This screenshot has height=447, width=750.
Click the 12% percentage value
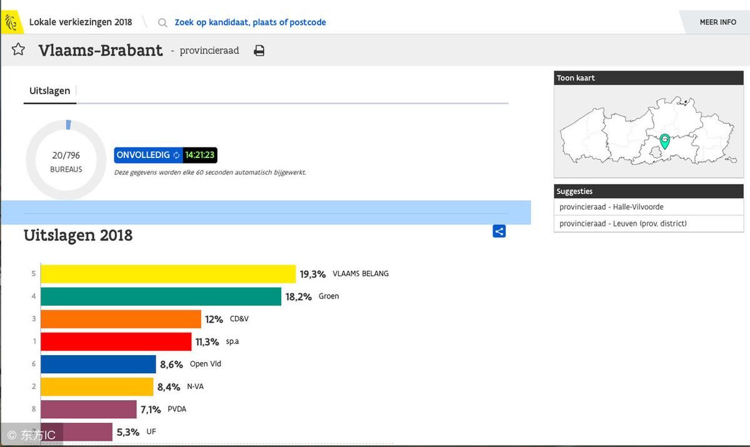(x=214, y=319)
